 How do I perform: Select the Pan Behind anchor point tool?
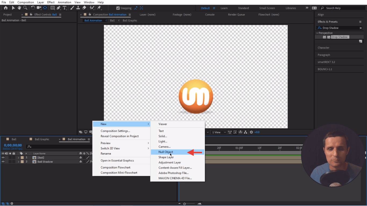(45, 8)
